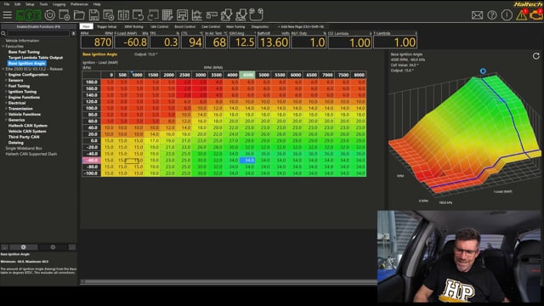Click Add New Page button
The image size is (544, 306).
pos(301,26)
